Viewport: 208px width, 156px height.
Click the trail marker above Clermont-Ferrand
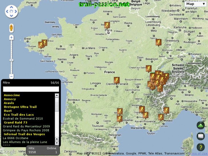pyautogui.click(x=117, y=80)
